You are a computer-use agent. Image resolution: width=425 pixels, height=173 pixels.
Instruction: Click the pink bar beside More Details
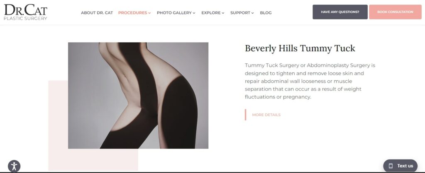point(246,115)
